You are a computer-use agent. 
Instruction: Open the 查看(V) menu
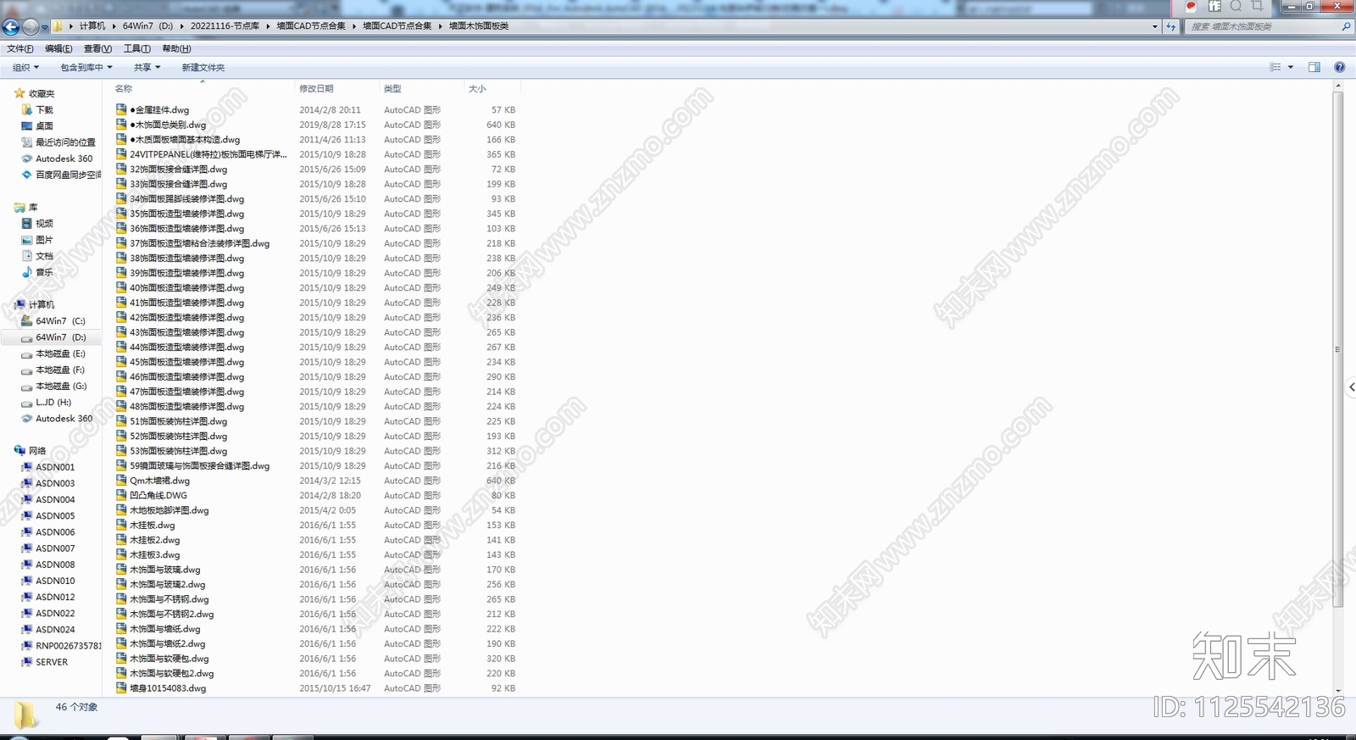(97, 48)
